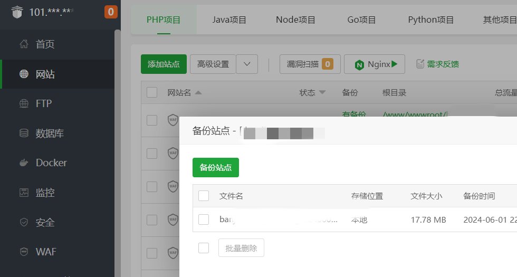Screen dimensions: 517x277
Task: Open the feedback link icon 需求反馈
Action: 420,64
